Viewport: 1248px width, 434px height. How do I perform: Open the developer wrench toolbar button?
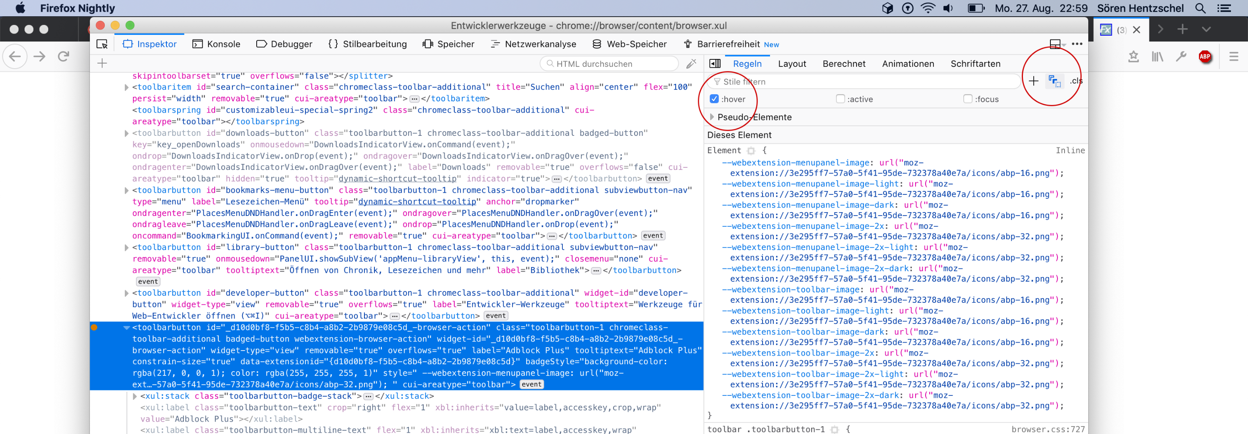1181,56
